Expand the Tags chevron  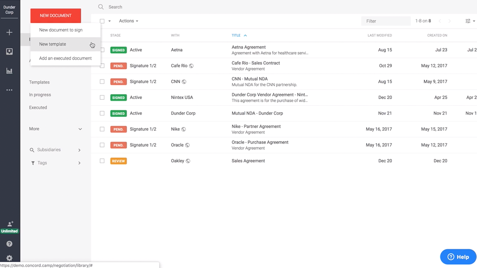pyautogui.click(x=79, y=163)
